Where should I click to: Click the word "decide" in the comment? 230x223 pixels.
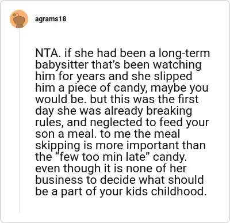coord(118,180)
